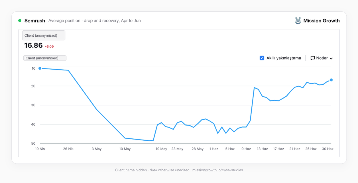Click the 19 May axis label

click(x=161, y=149)
